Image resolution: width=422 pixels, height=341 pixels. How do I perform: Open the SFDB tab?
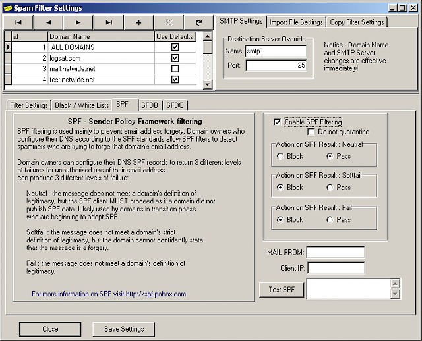150,105
